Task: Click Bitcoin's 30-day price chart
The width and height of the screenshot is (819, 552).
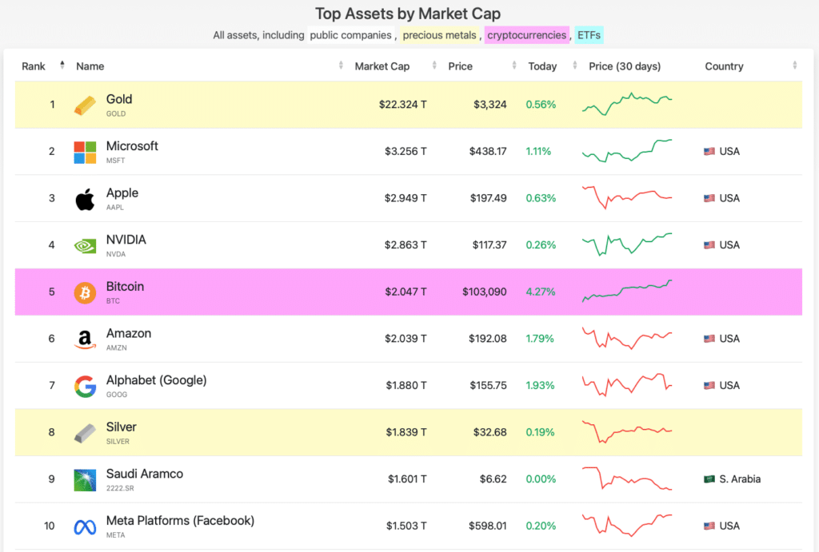Action: 627,291
